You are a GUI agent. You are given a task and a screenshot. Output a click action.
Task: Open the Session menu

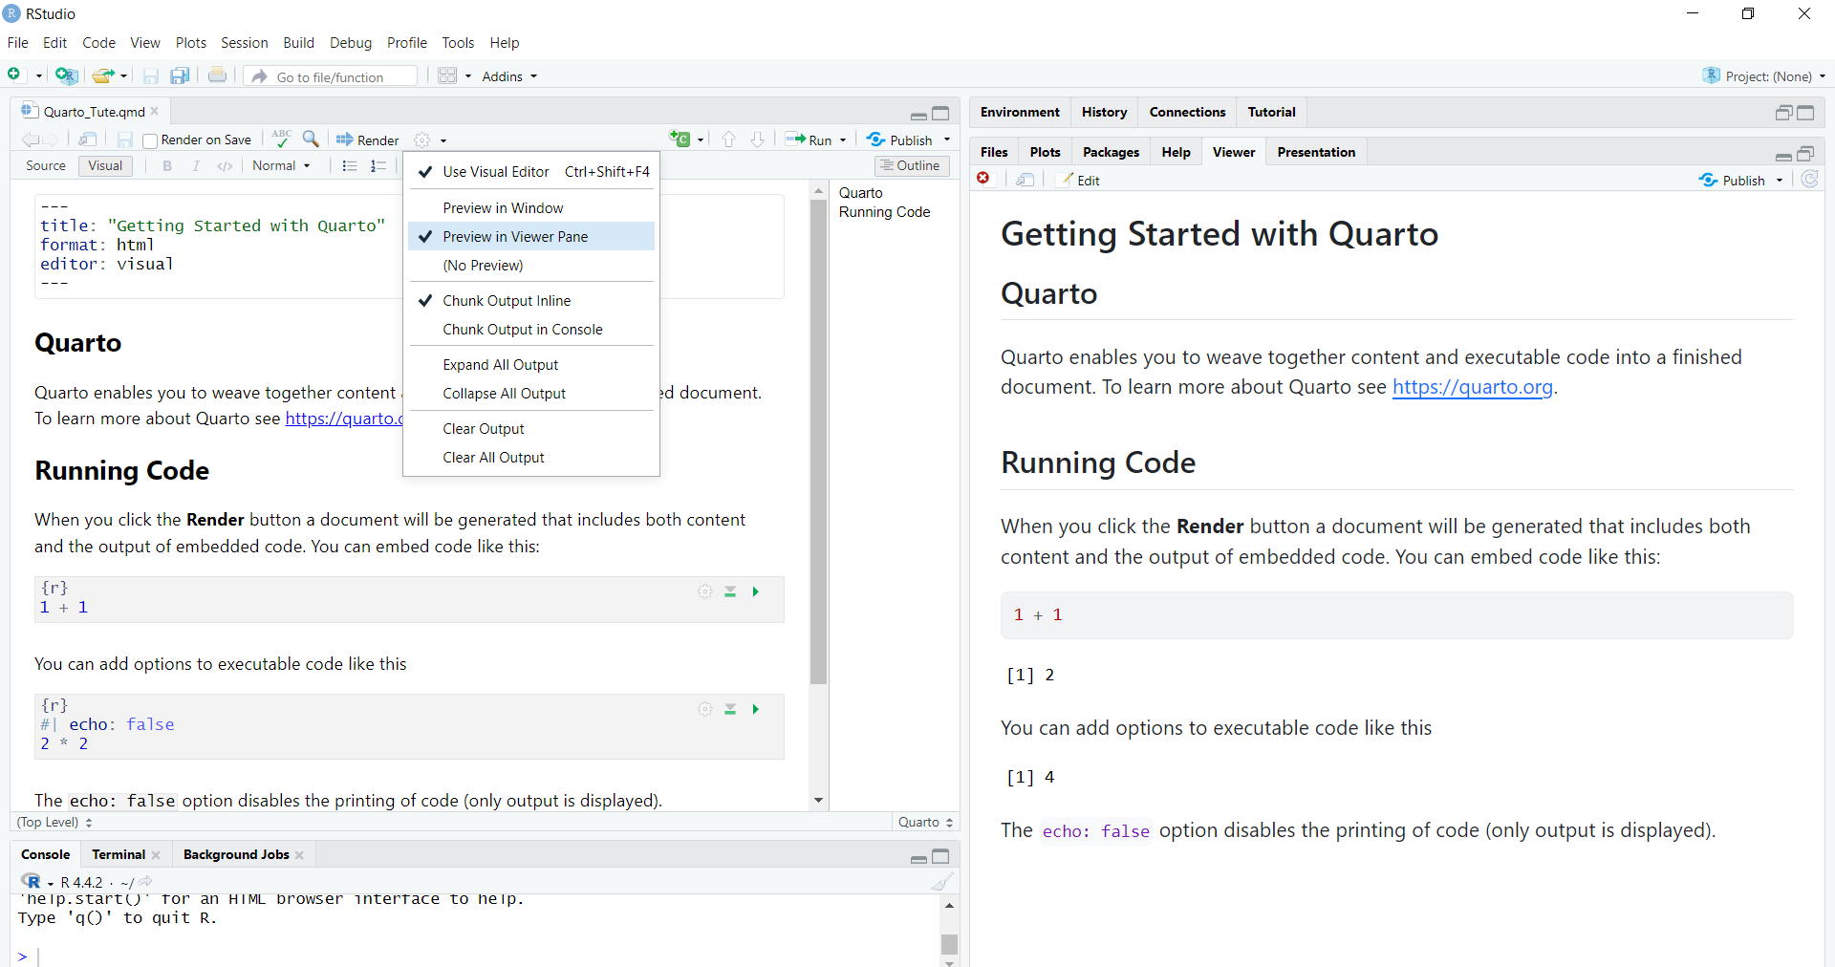(x=244, y=43)
